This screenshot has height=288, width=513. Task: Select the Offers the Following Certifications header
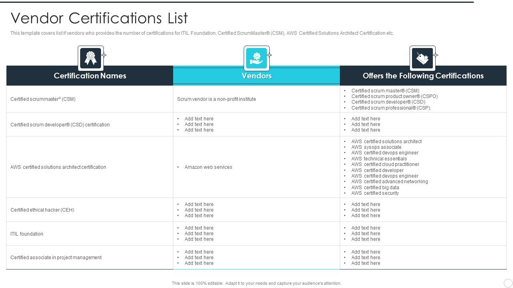tap(423, 76)
